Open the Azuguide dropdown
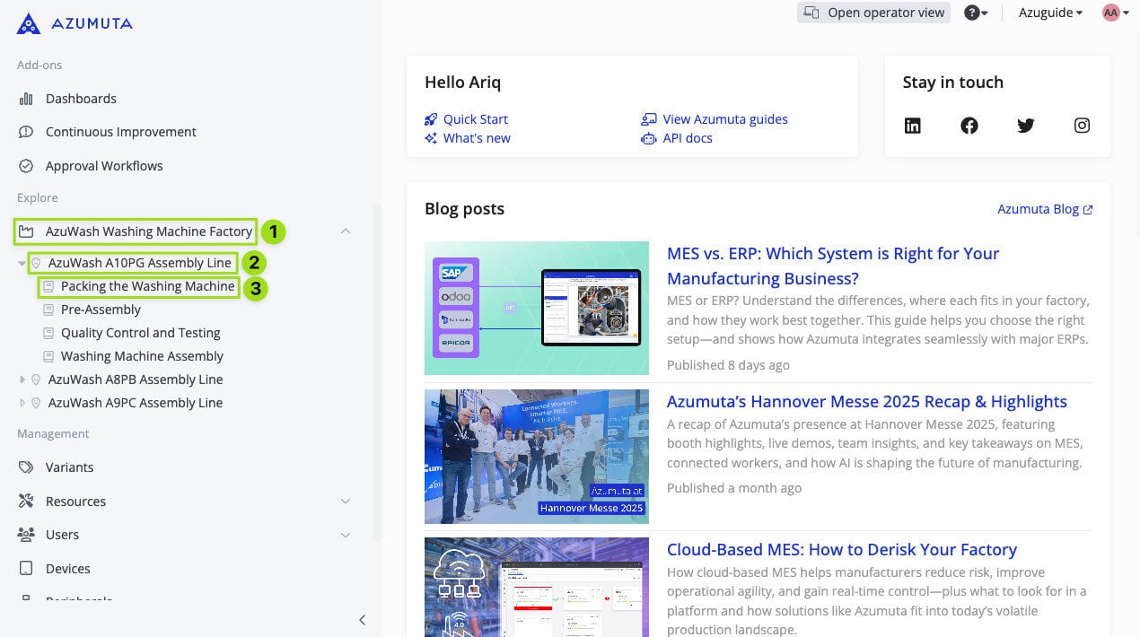 point(1049,13)
